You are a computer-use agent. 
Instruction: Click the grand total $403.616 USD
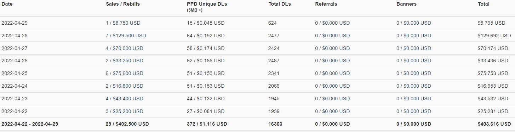[x=494, y=124]
